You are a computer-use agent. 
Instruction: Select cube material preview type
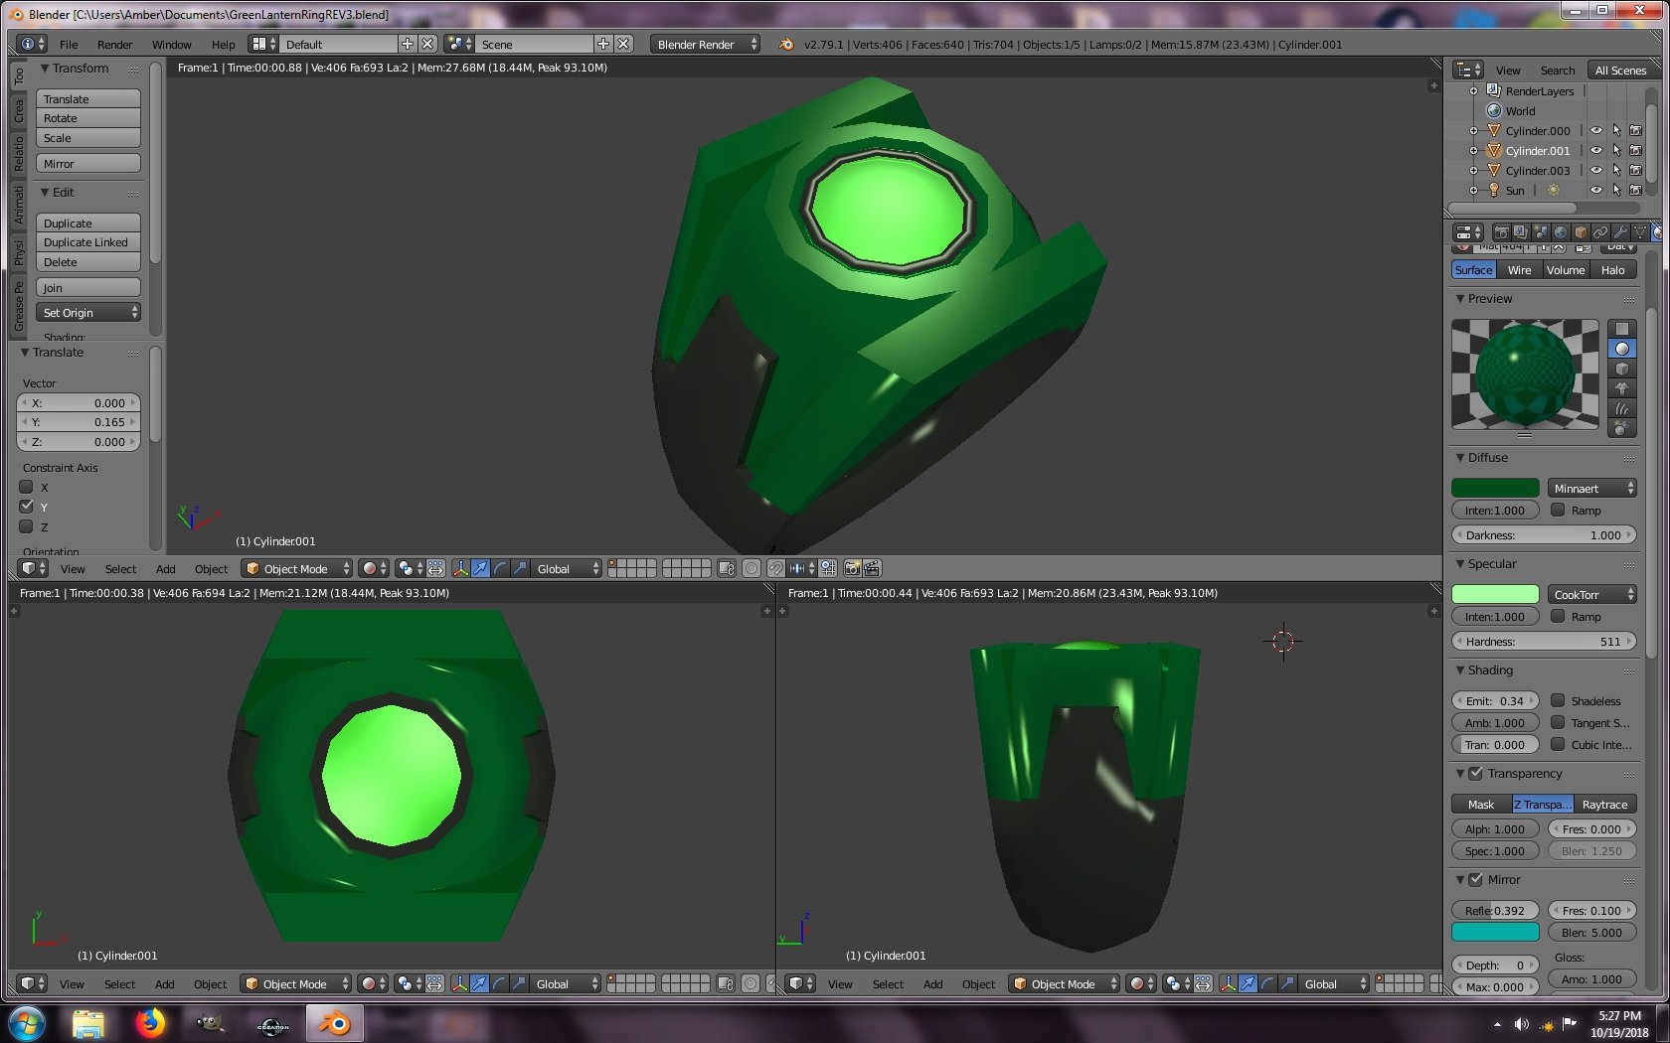[1622, 369]
